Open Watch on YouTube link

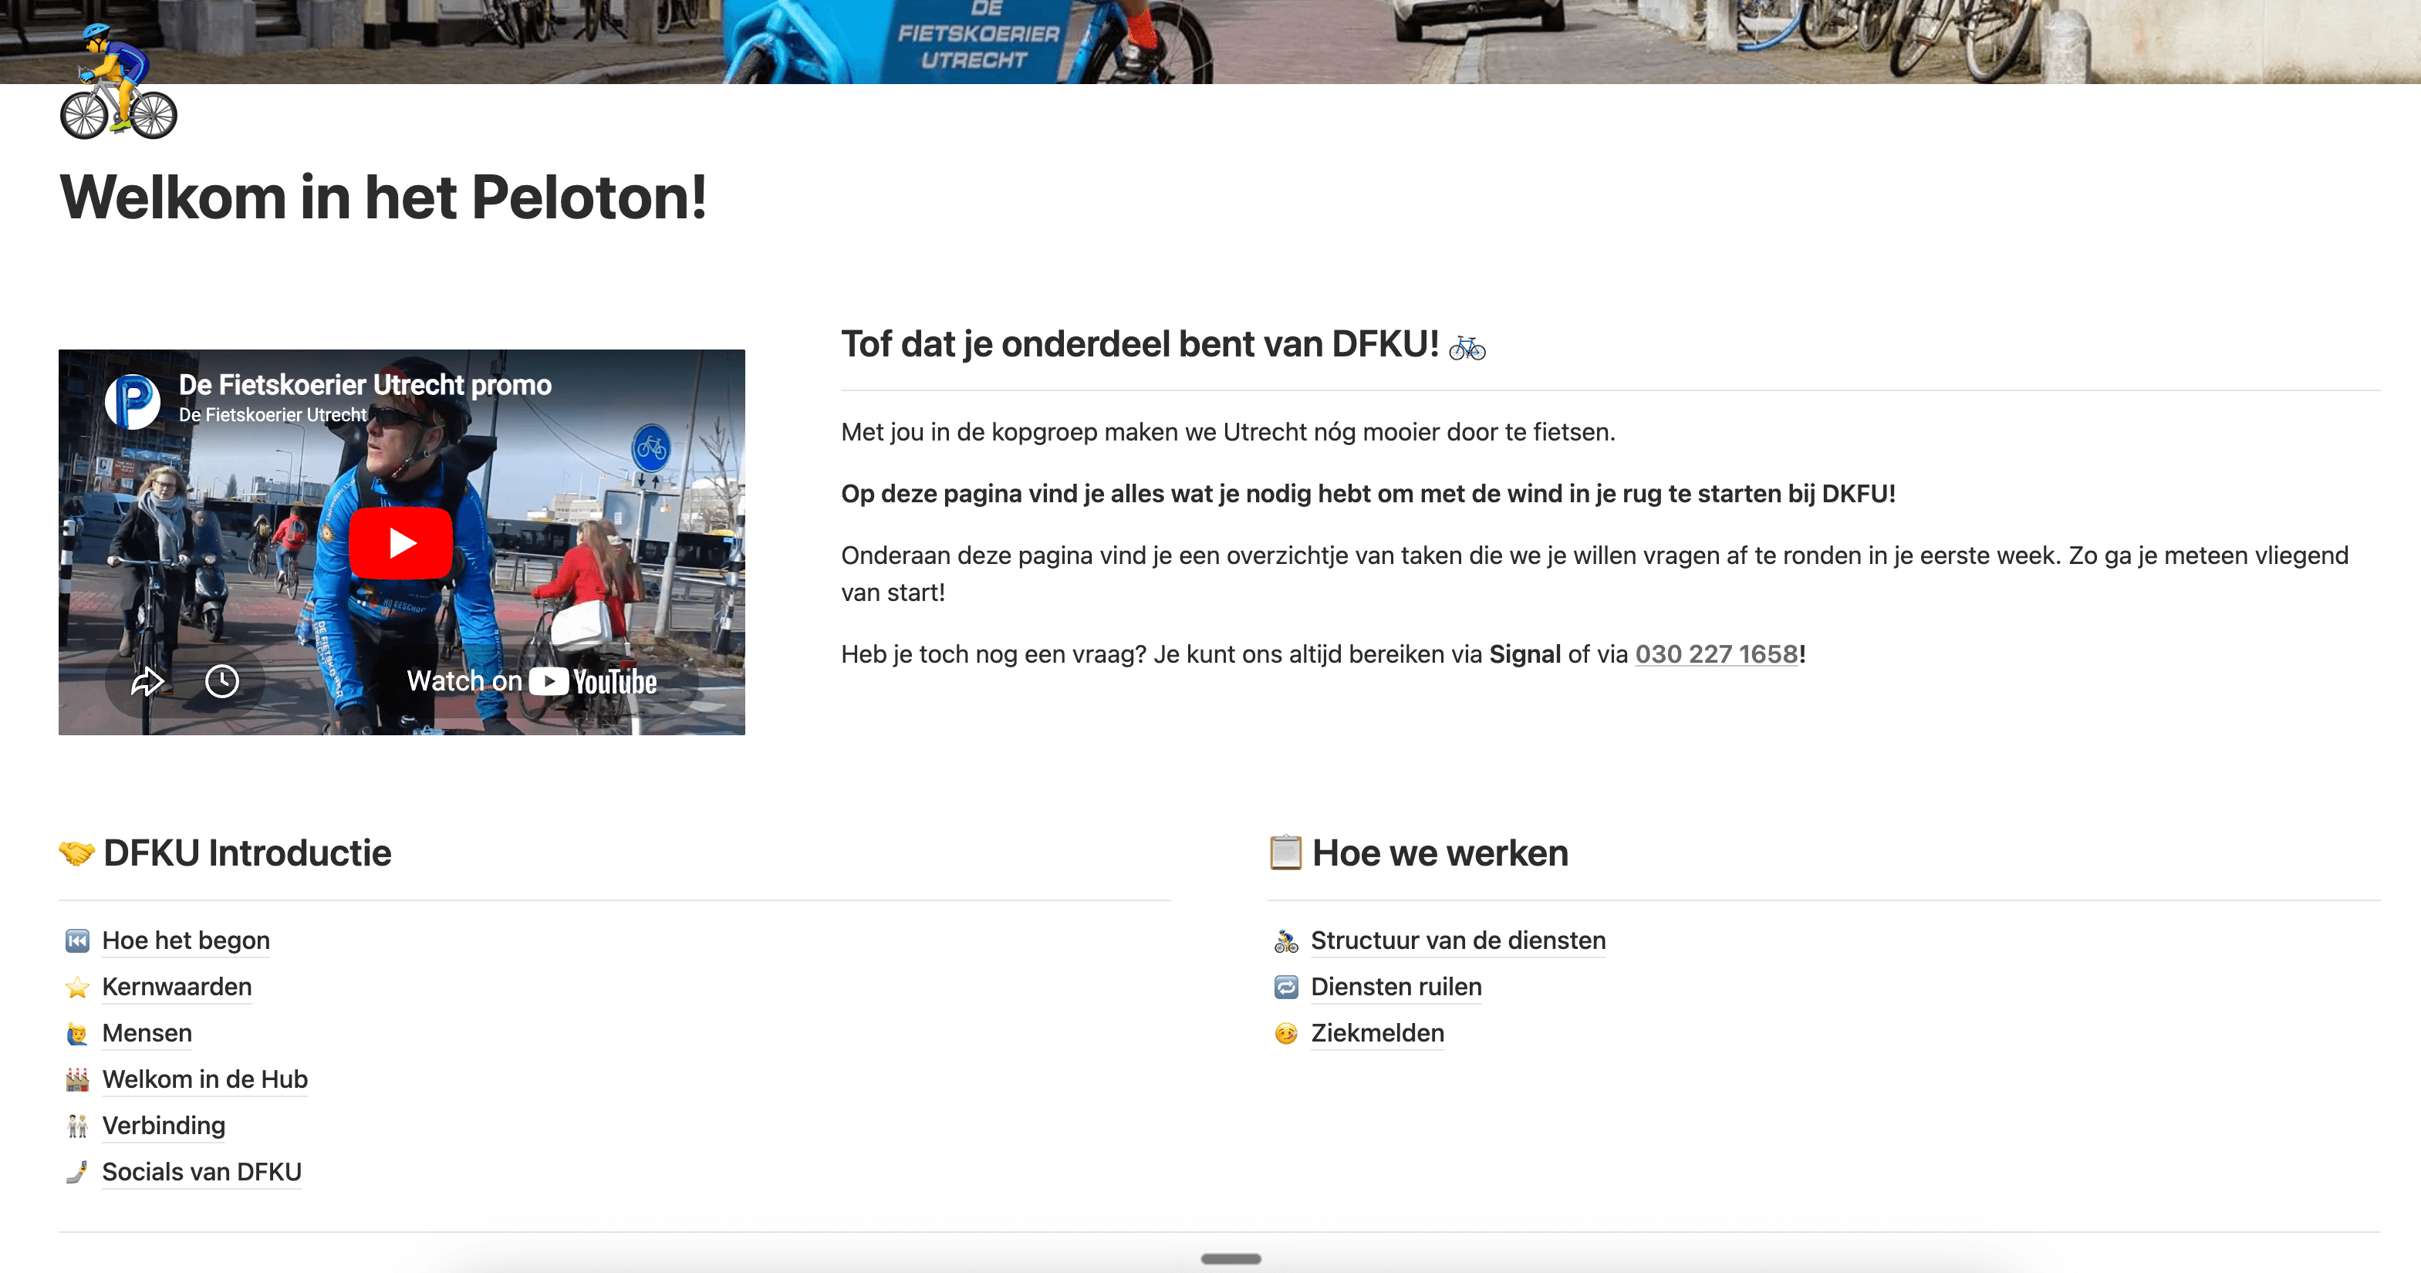pos(531,680)
